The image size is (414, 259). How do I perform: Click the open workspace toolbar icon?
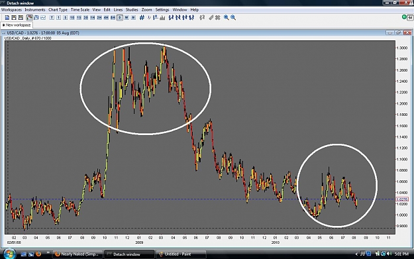point(14,18)
